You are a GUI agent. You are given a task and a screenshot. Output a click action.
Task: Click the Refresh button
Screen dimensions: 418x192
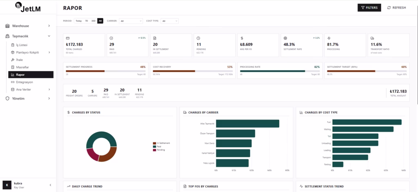click(x=396, y=7)
